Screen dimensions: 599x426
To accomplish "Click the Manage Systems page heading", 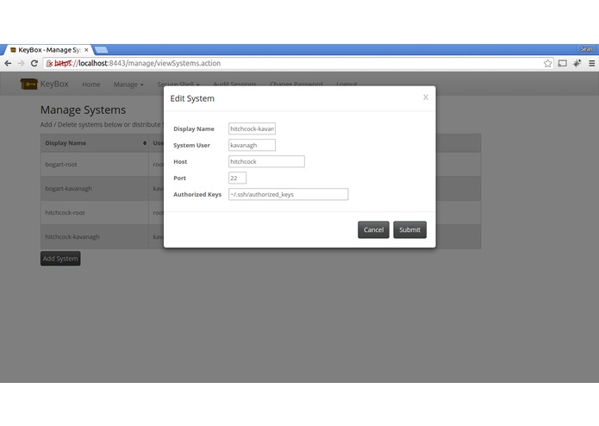I will click(83, 110).
